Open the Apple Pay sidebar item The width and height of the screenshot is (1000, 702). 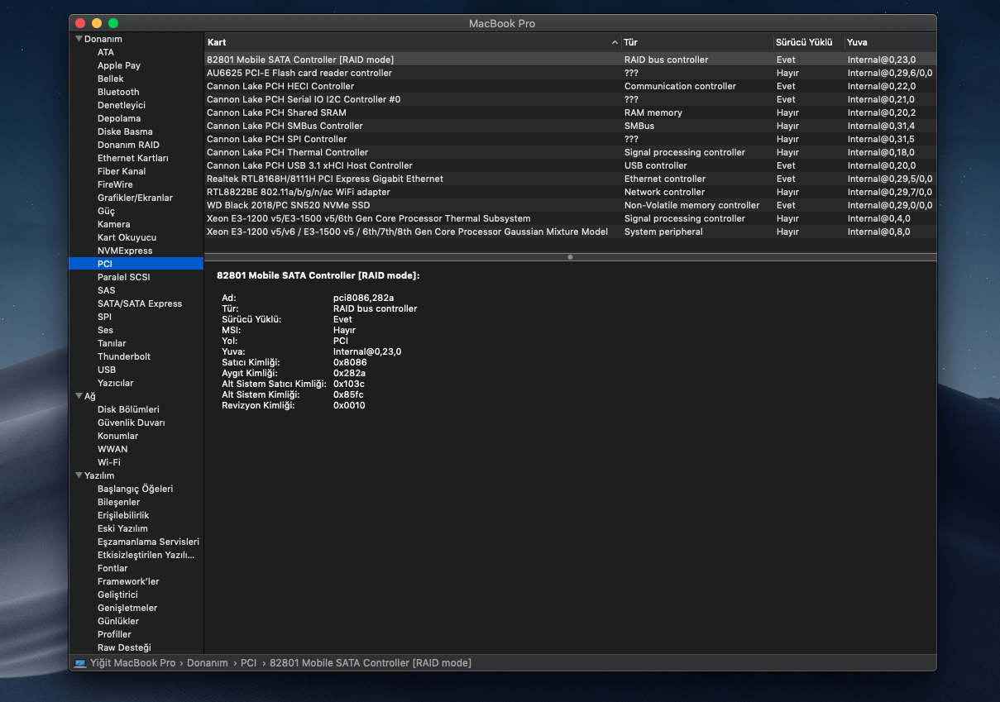coord(119,65)
